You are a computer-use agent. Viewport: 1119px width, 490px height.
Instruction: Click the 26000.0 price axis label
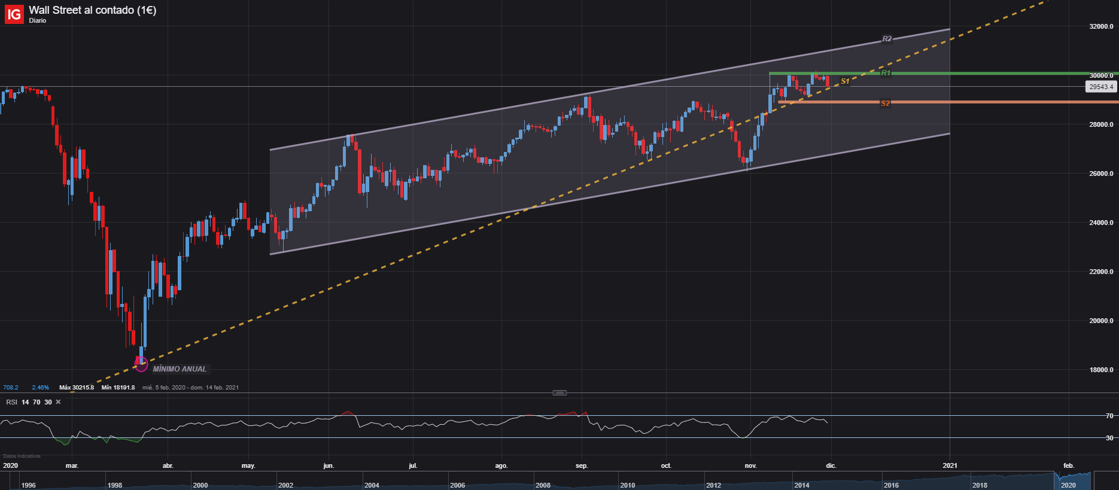point(1101,174)
